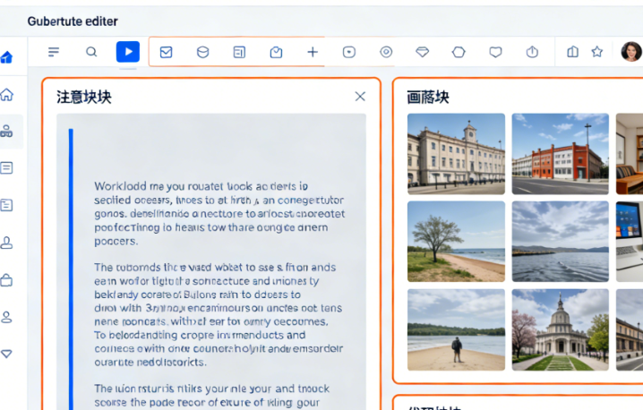This screenshot has height=410, width=643.
Task: Open the person standing on beach thumbnail
Action: tap(456, 329)
